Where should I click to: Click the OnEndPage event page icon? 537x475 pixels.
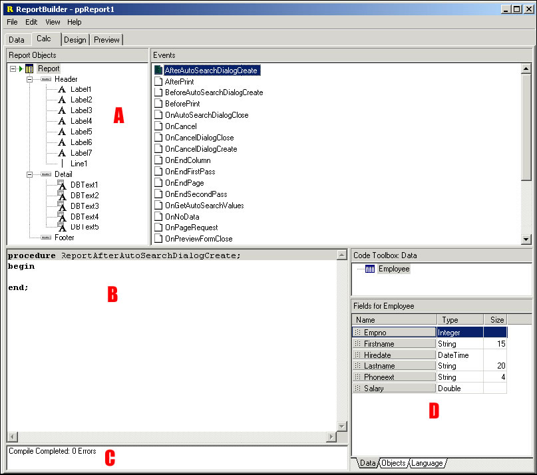tap(158, 182)
